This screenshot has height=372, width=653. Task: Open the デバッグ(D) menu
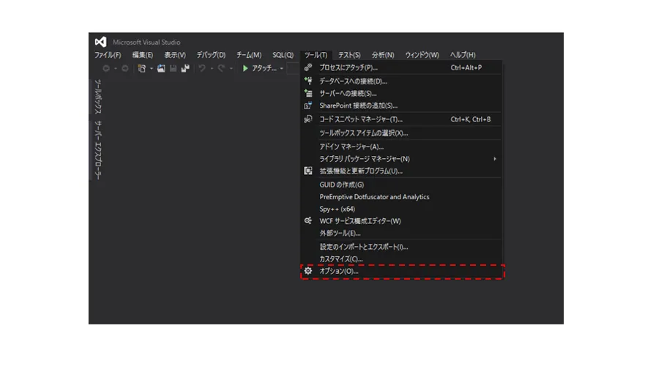[x=211, y=55]
